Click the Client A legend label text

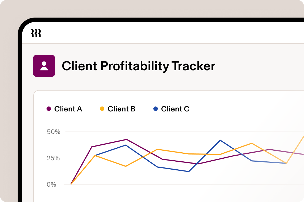pos(68,109)
